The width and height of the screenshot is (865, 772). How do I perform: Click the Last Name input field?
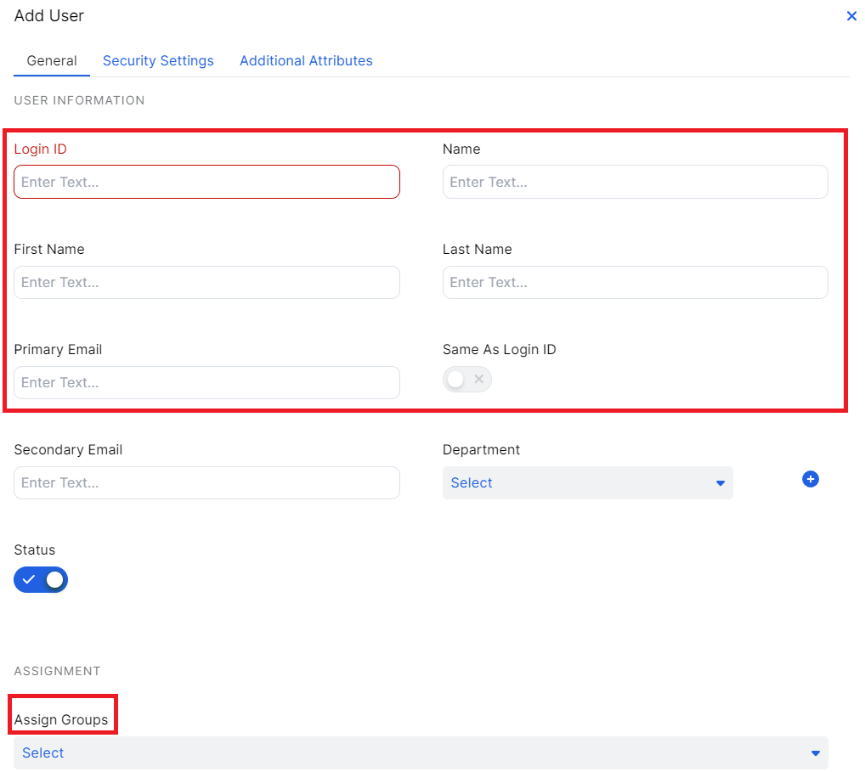coord(635,283)
